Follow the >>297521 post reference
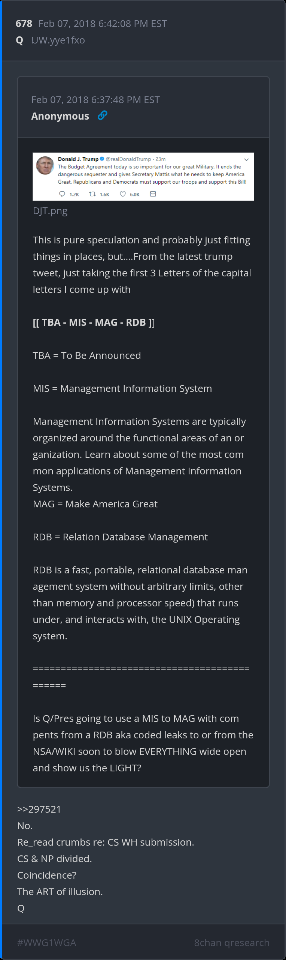 [39, 809]
